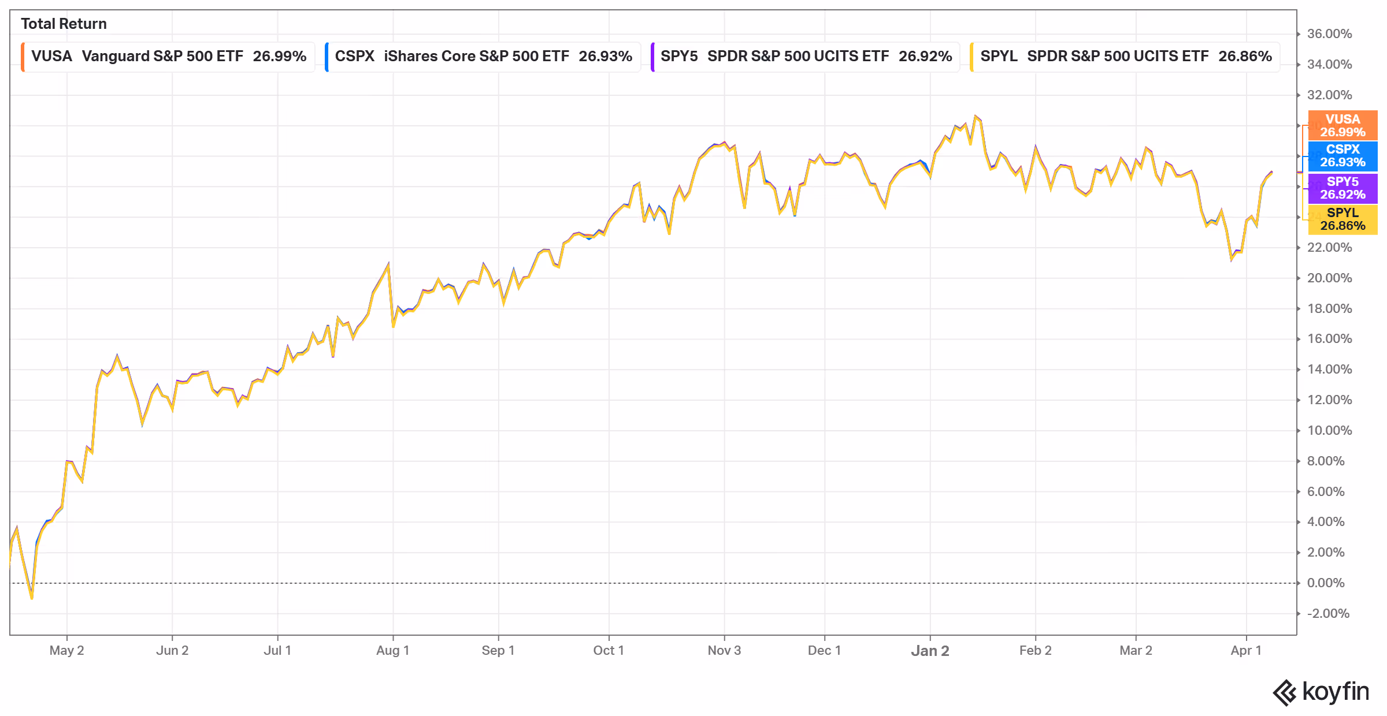The width and height of the screenshot is (1387, 716).
Task: Click the 36.00% y-axis label
Action: pos(1329,34)
